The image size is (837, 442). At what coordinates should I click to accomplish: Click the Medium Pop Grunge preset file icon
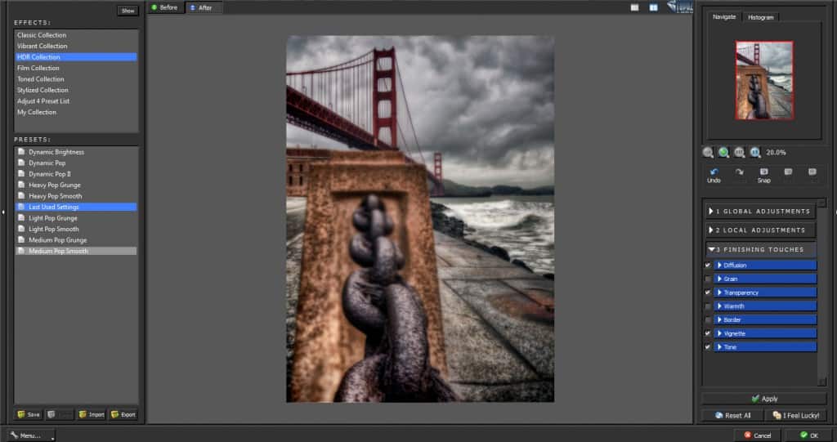[x=21, y=239]
